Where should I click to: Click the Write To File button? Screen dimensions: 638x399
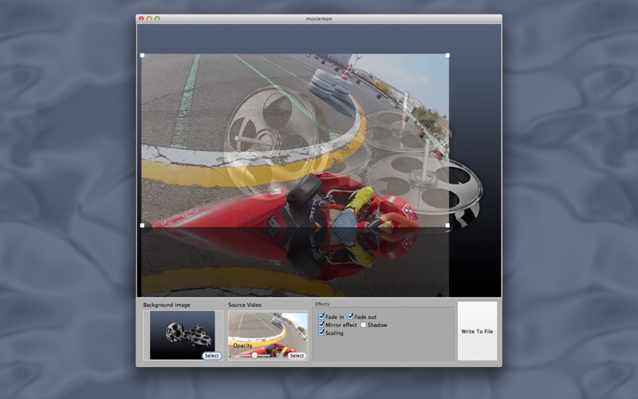pos(477,331)
